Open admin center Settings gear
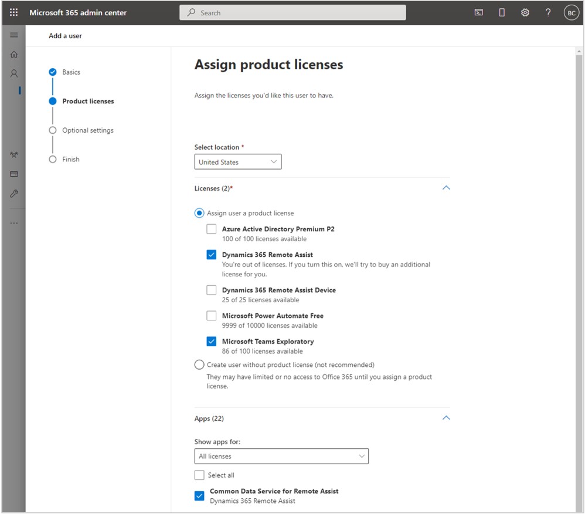The height and width of the screenshot is (514, 585). pyautogui.click(x=525, y=12)
